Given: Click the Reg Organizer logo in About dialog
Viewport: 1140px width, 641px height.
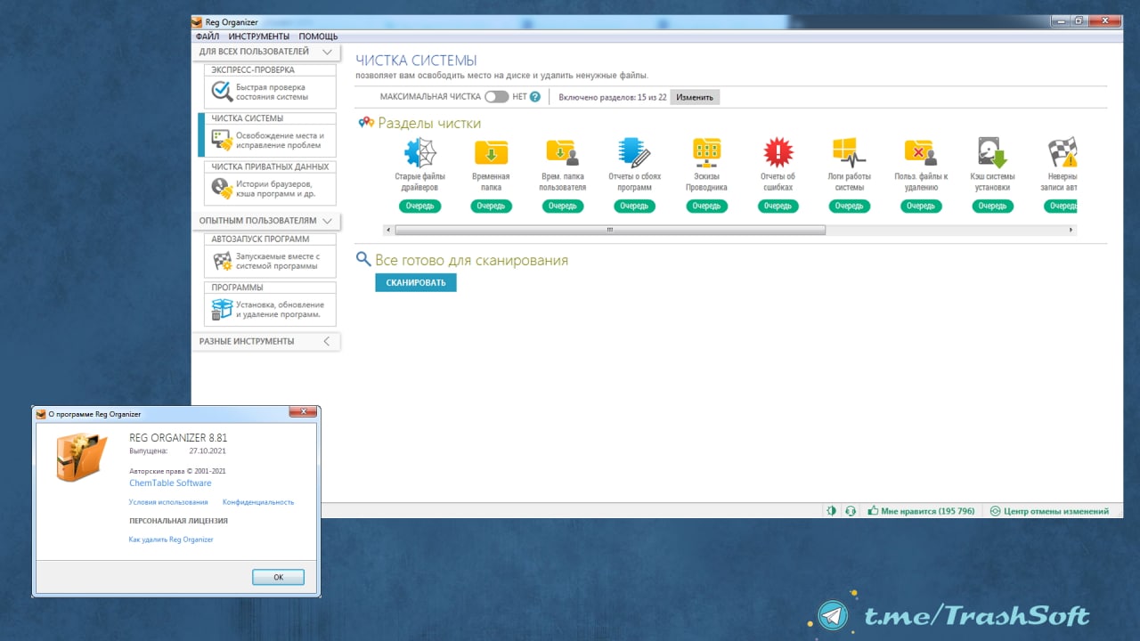Looking at the screenshot, I should 82,457.
